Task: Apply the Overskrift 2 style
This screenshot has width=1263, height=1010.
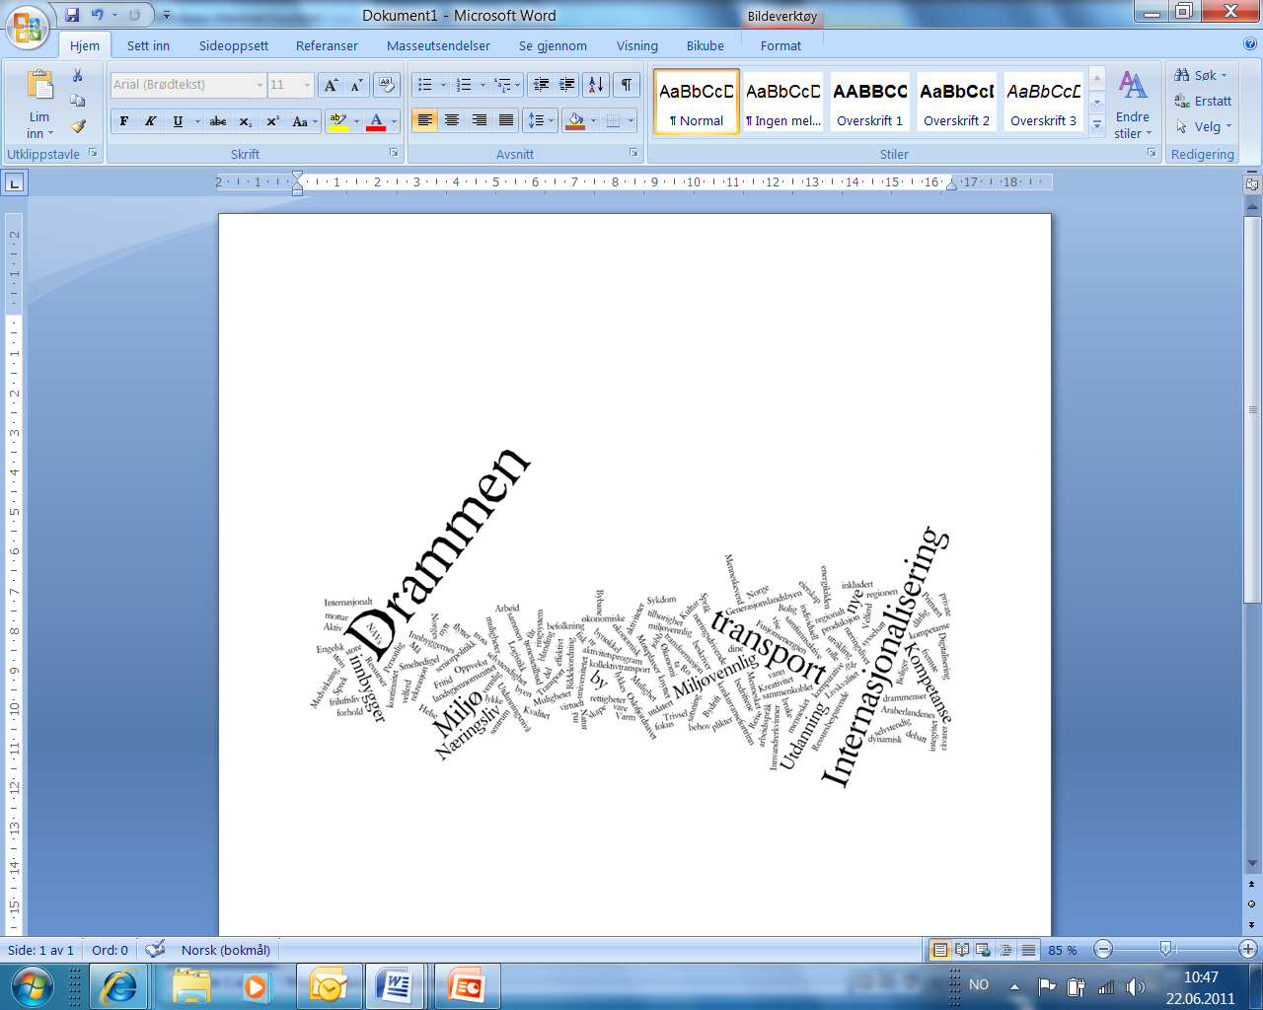Action: click(956, 103)
